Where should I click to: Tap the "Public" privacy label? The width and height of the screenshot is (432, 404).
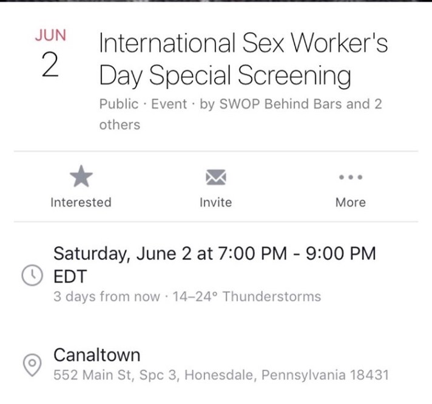coord(119,104)
